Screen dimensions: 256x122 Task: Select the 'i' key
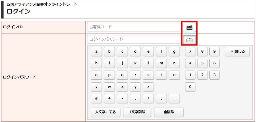tap(109, 63)
